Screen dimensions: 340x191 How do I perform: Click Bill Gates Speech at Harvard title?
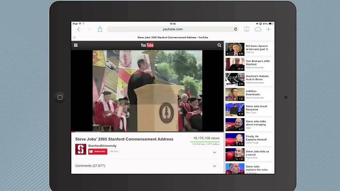[257, 48]
